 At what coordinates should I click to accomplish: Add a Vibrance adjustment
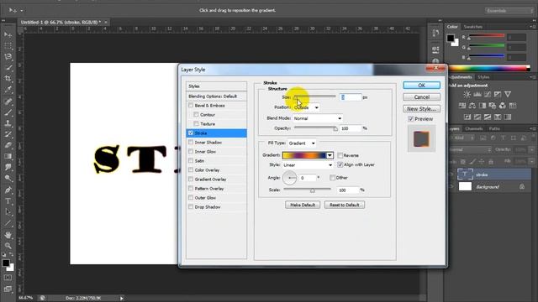[508, 94]
